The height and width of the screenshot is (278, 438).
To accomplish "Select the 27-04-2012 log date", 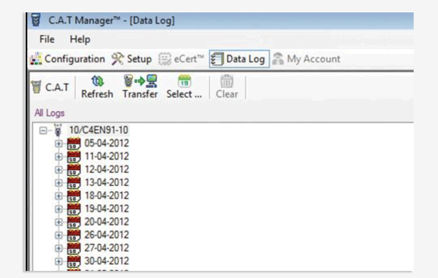I will [x=107, y=248].
